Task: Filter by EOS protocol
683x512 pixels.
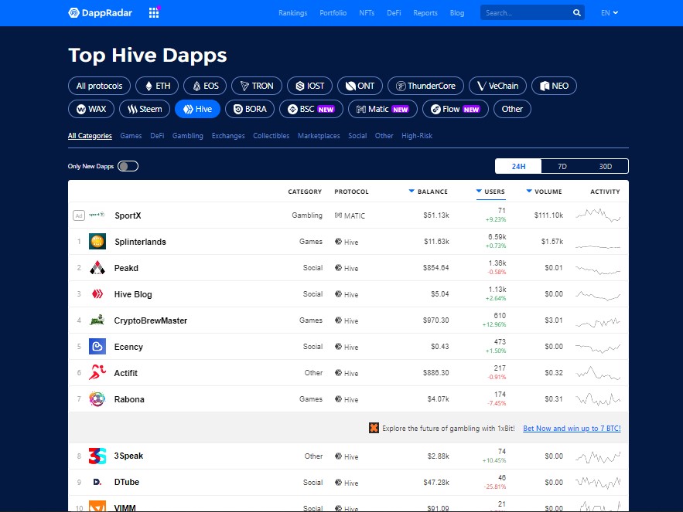Action: (205, 86)
